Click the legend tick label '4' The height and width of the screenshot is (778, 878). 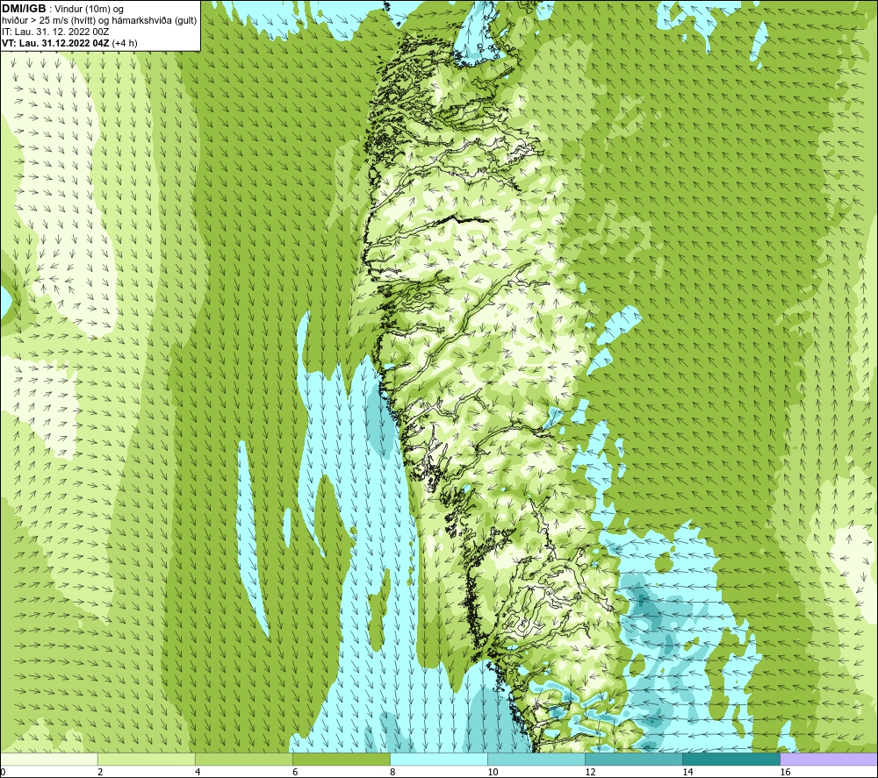tap(198, 772)
